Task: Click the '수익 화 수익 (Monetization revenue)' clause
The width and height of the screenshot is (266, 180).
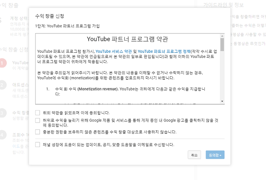Action: (87, 89)
